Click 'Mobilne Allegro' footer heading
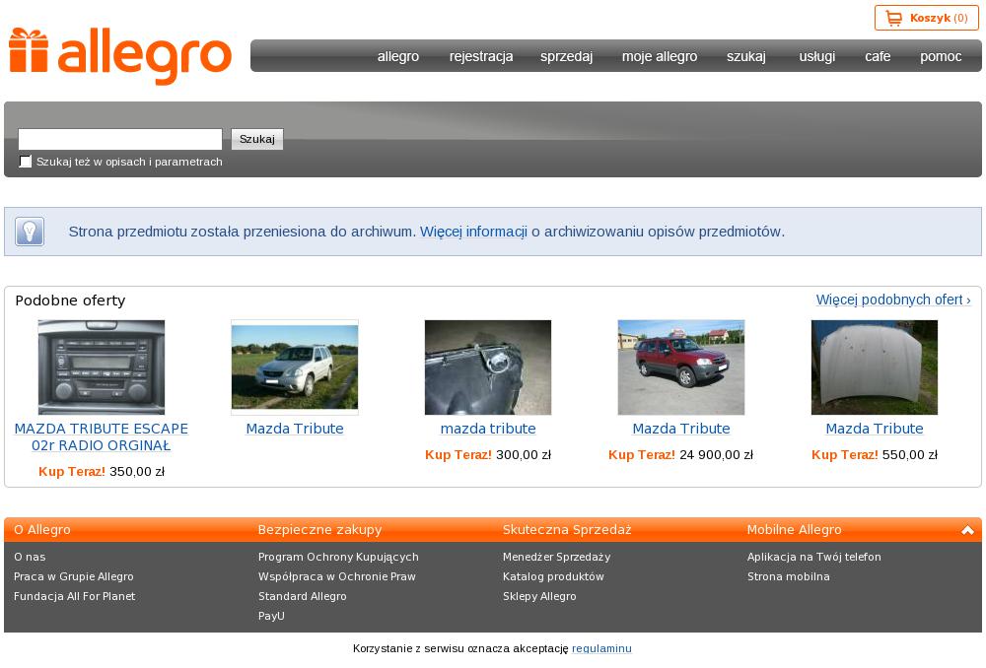The height and width of the screenshot is (668, 986). tap(794, 530)
